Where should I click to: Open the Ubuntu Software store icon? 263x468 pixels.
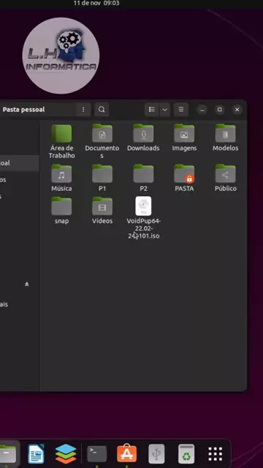(126, 453)
